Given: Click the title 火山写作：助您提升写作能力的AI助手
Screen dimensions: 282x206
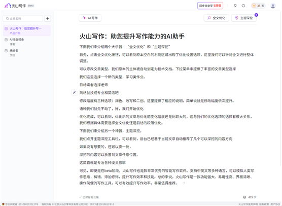Looking at the screenshot, I should pyautogui.click(x=132, y=37).
